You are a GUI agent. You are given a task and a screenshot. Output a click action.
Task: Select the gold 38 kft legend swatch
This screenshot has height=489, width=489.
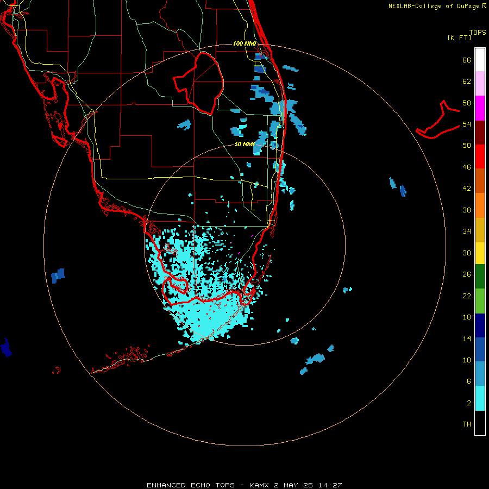click(480, 230)
